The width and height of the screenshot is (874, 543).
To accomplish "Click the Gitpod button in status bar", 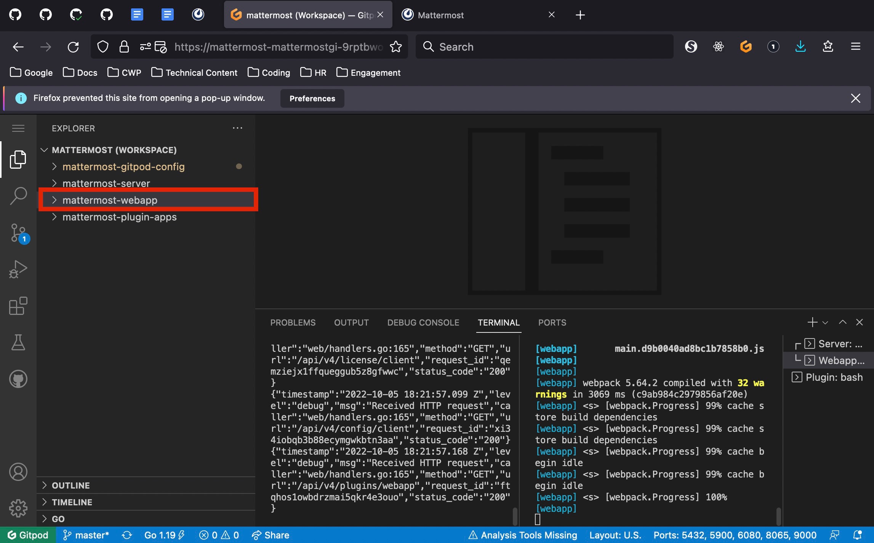I will click(x=28, y=535).
